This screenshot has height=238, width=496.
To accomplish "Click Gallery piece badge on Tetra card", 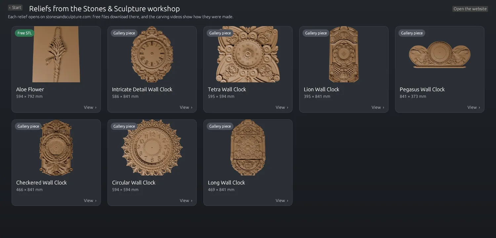I will point(220,33).
